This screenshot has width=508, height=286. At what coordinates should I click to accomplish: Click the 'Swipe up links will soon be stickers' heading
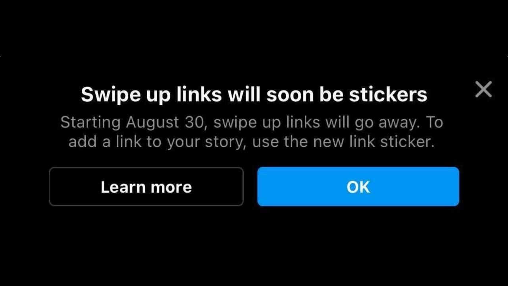(254, 95)
